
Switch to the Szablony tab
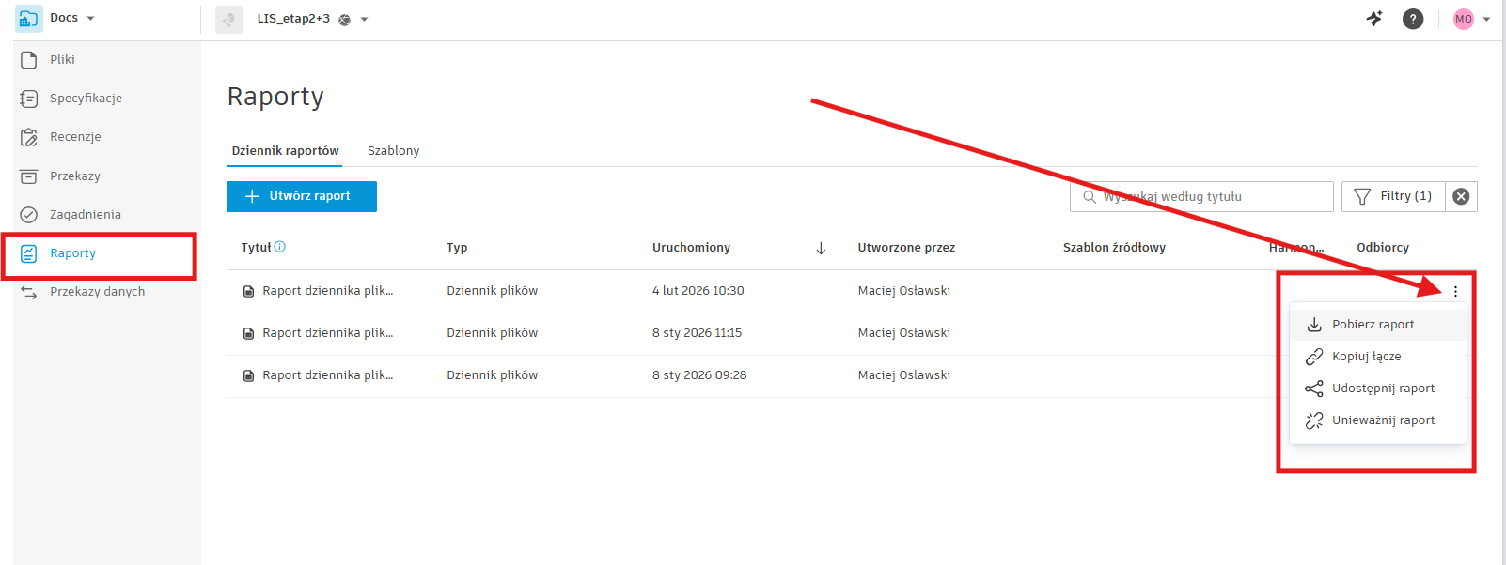pos(393,151)
